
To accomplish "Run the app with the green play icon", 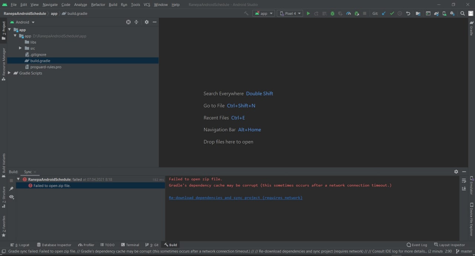I will pos(308,13).
